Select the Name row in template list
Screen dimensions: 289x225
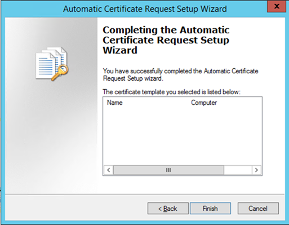182,103
